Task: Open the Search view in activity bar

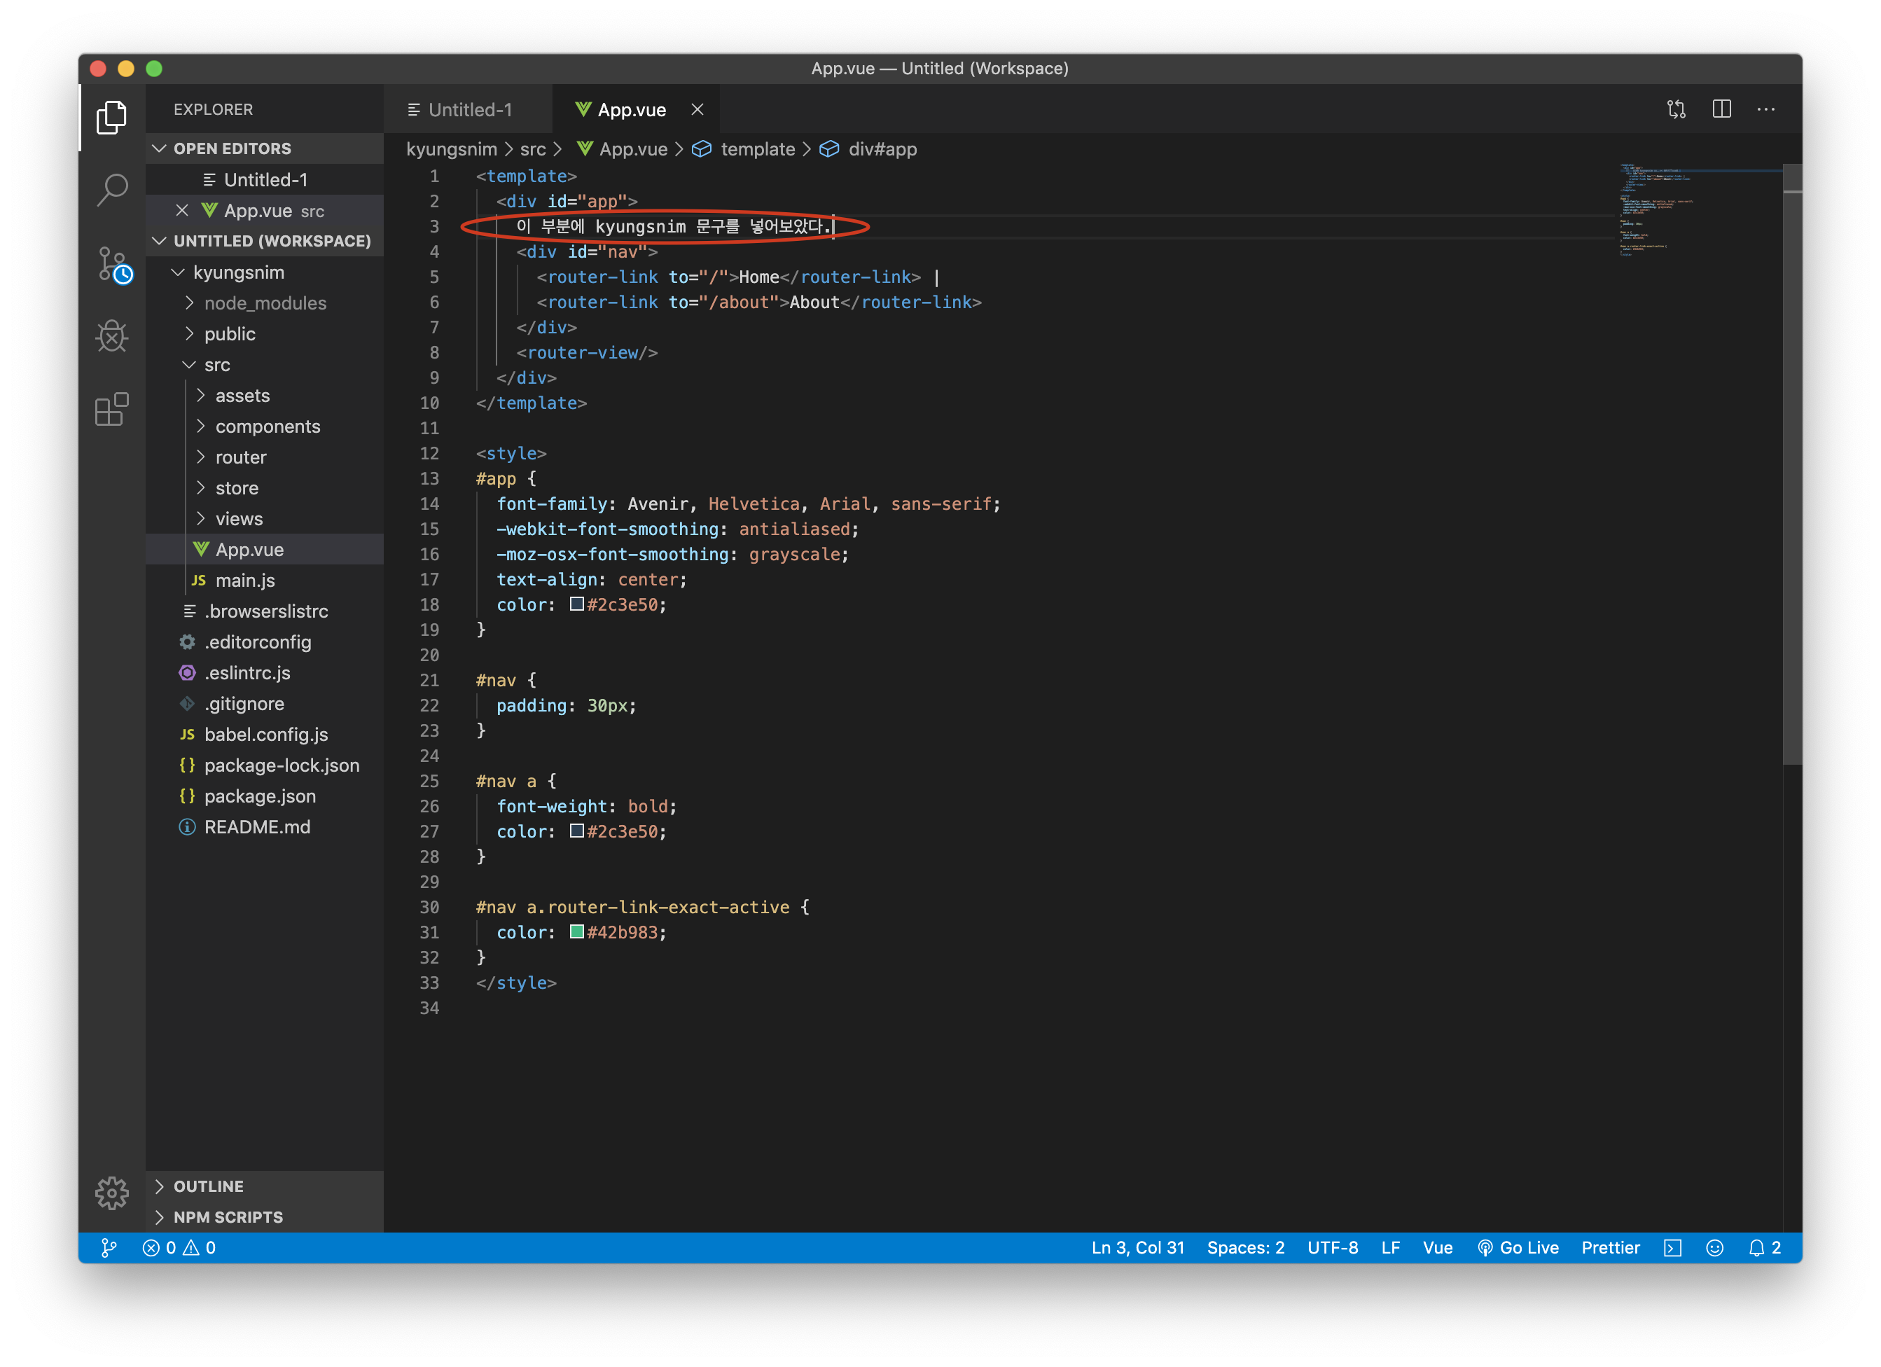Action: pyautogui.click(x=112, y=190)
